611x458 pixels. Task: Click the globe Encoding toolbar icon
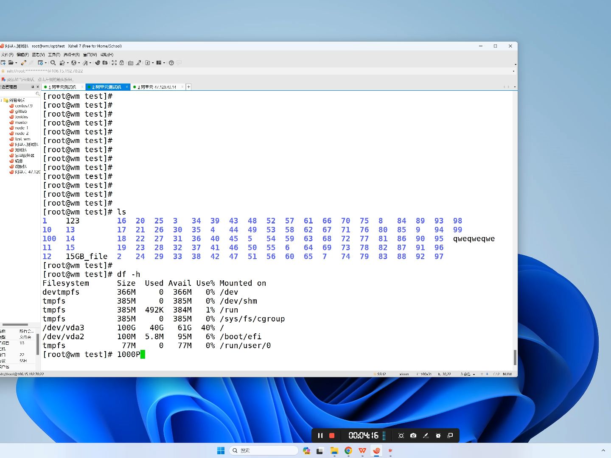click(x=74, y=63)
